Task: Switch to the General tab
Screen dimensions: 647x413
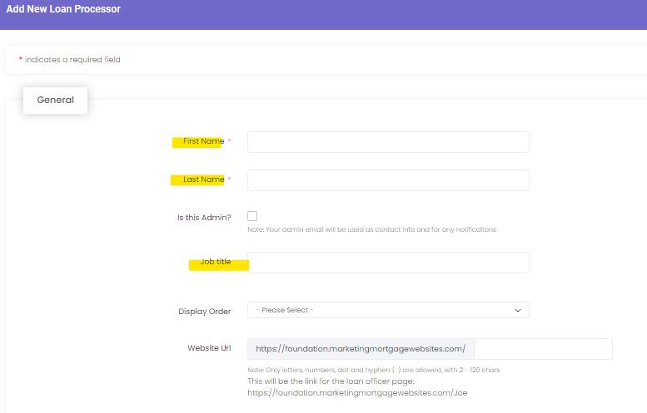Action: (x=55, y=100)
